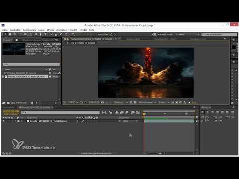Select the Selection arrow tool
This screenshot has width=239, height=179.
[x=5, y=34]
